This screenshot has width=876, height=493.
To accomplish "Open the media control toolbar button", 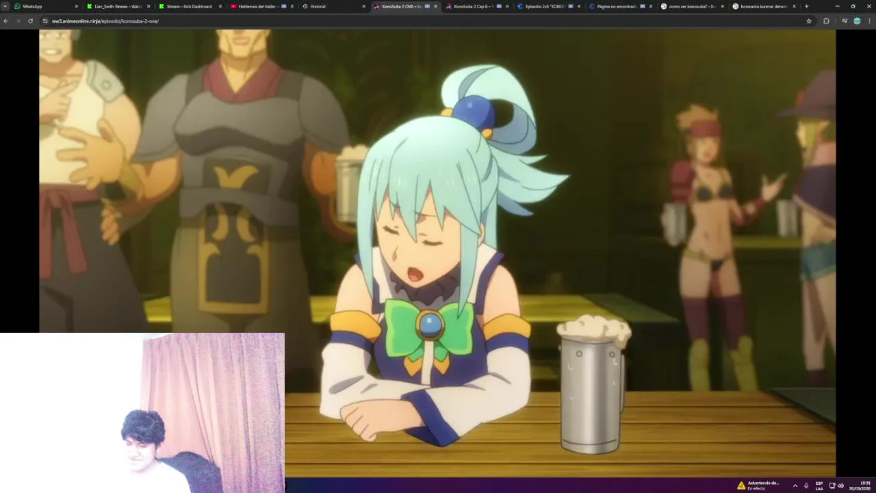I will (x=846, y=21).
